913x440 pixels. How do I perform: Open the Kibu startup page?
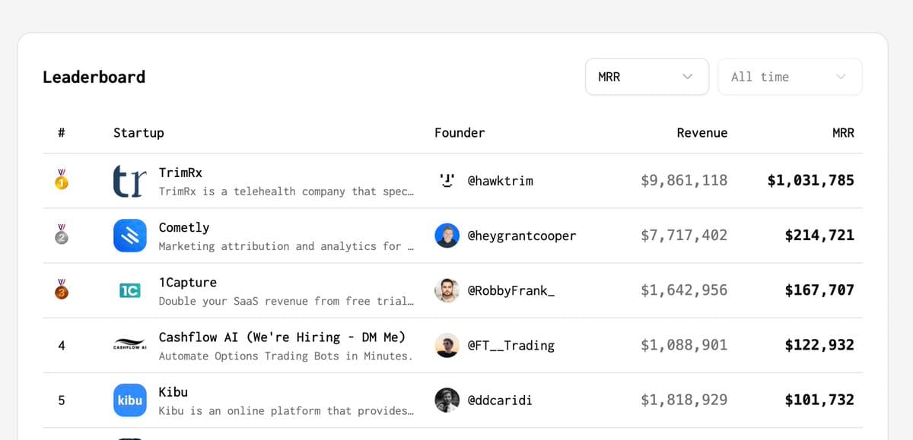click(x=173, y=392)
